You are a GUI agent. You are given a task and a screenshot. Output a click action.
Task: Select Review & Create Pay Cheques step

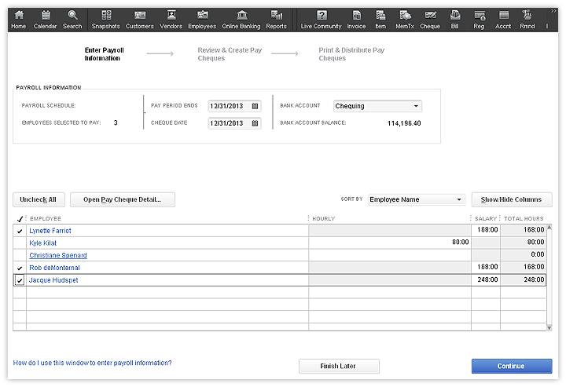(x=230, y=54)
